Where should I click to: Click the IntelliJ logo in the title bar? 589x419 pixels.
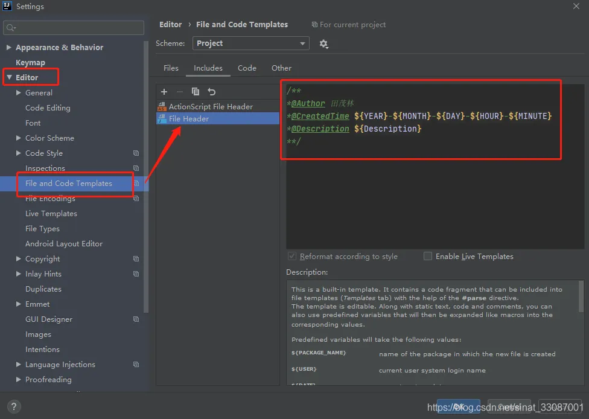click(x=7, y=6)
